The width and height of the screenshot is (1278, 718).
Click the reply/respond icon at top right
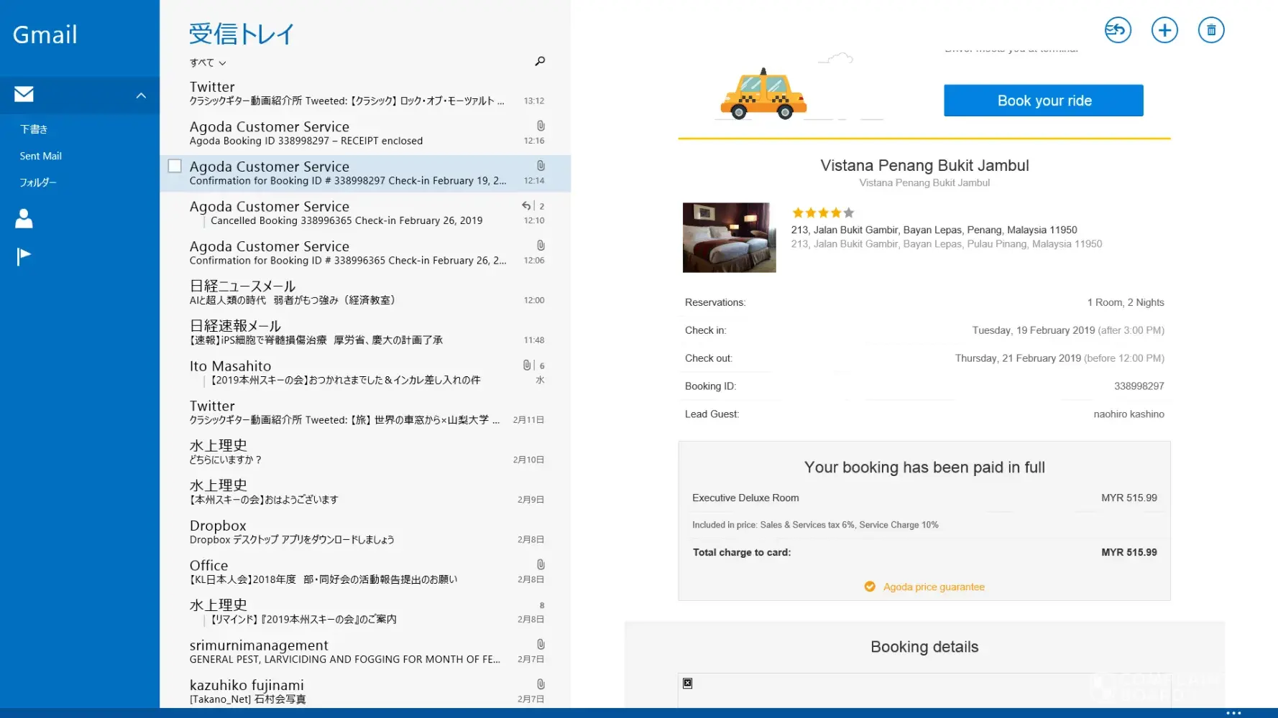pos(1117,30)
